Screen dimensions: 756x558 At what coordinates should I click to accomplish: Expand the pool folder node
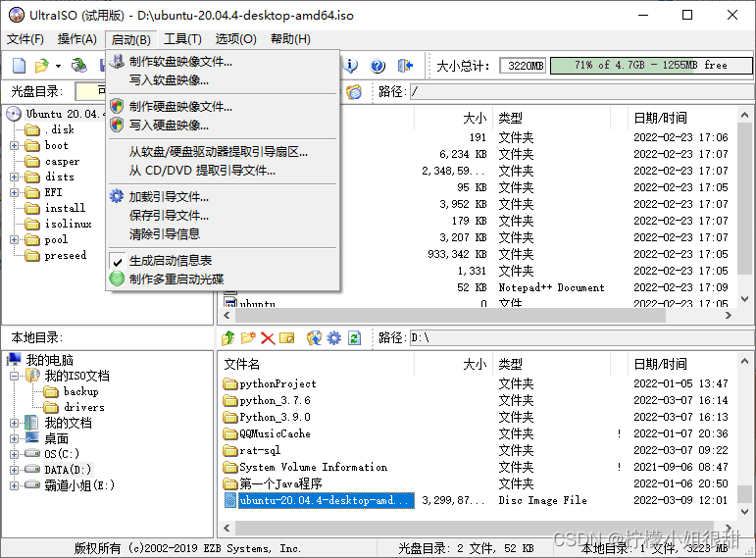(x=14, y=239)
